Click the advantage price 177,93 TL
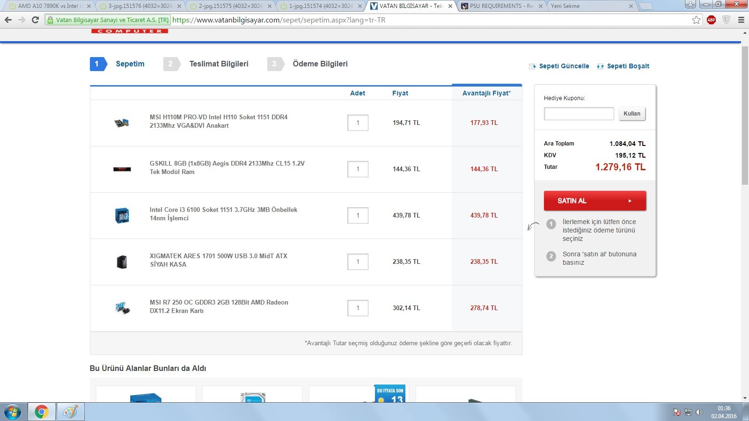Screen dimensions: 749x421 pyautogui.click(x=484, y=123)
